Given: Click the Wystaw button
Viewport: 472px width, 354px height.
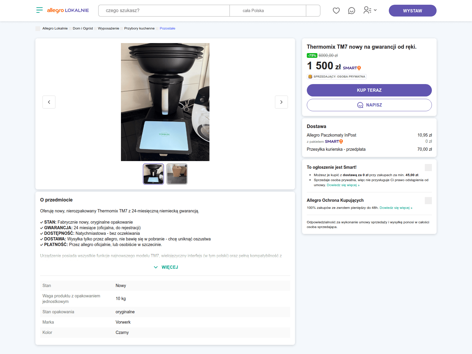Looking at the screenshot, I should point(412,11).
